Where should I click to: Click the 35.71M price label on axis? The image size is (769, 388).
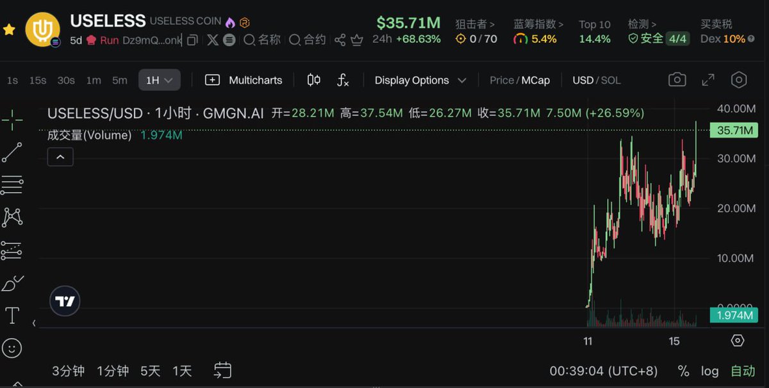(734, 131)
